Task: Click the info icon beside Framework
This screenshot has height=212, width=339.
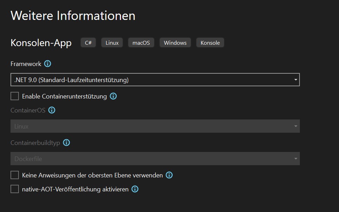Action: pos(48,64)
